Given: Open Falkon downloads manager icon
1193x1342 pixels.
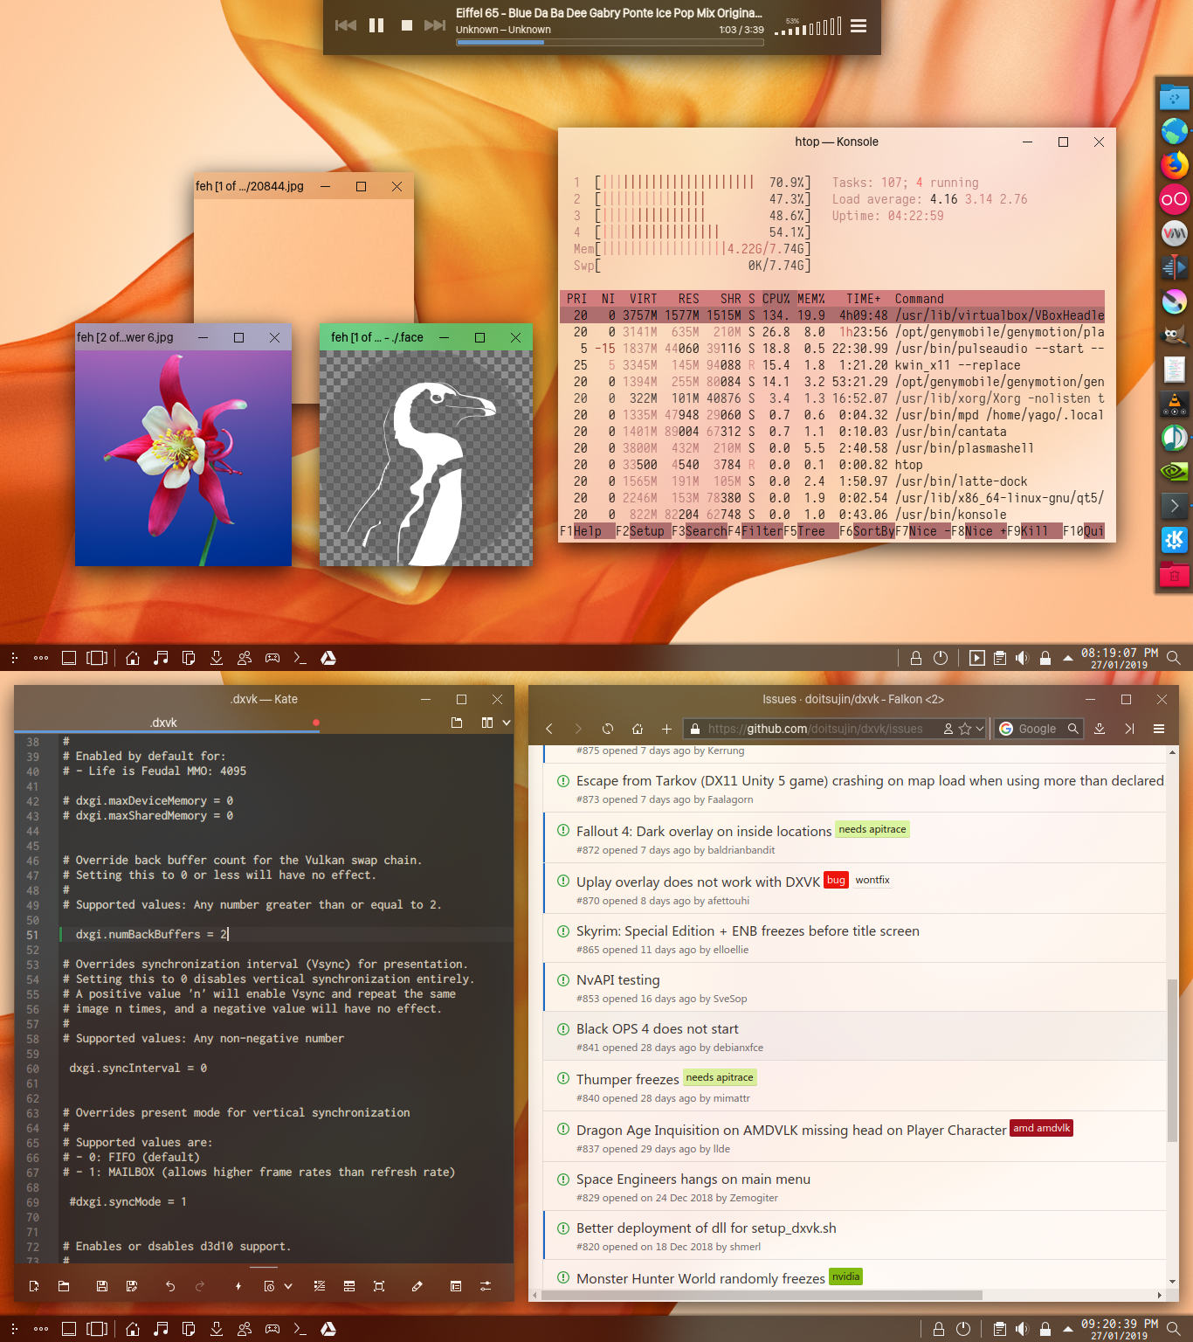Looking at the screenshot, I should pyautogui.click(x=1100, y=729).
